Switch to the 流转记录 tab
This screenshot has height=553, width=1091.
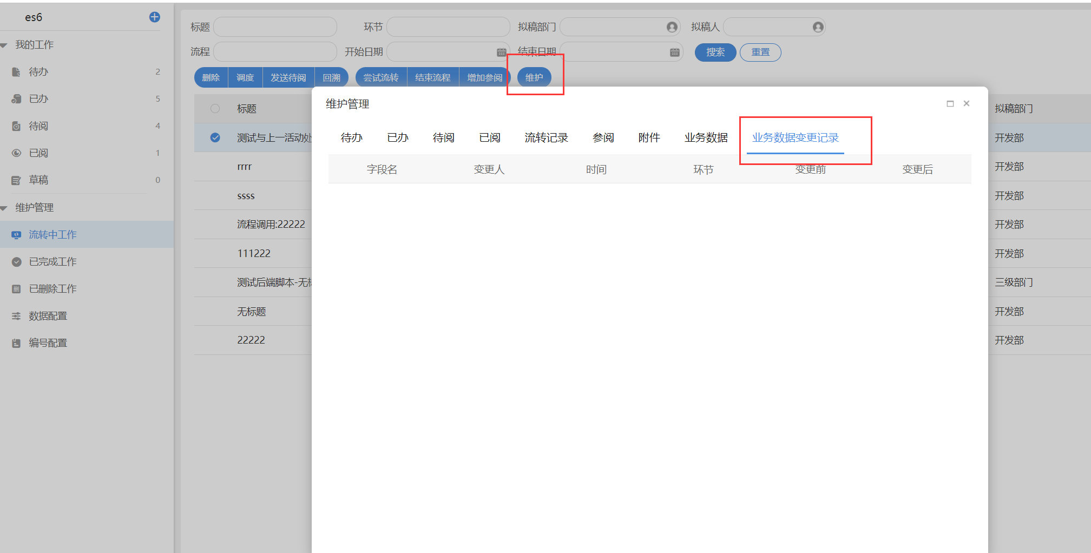pos(546,138)
